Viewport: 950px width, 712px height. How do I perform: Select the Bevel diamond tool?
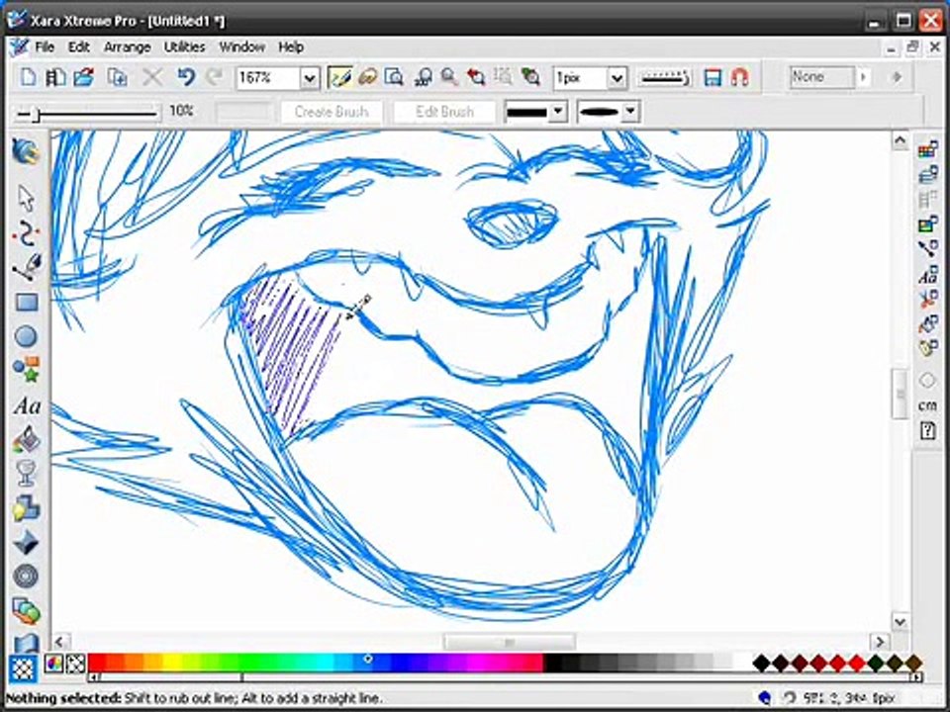coord(26,542)
